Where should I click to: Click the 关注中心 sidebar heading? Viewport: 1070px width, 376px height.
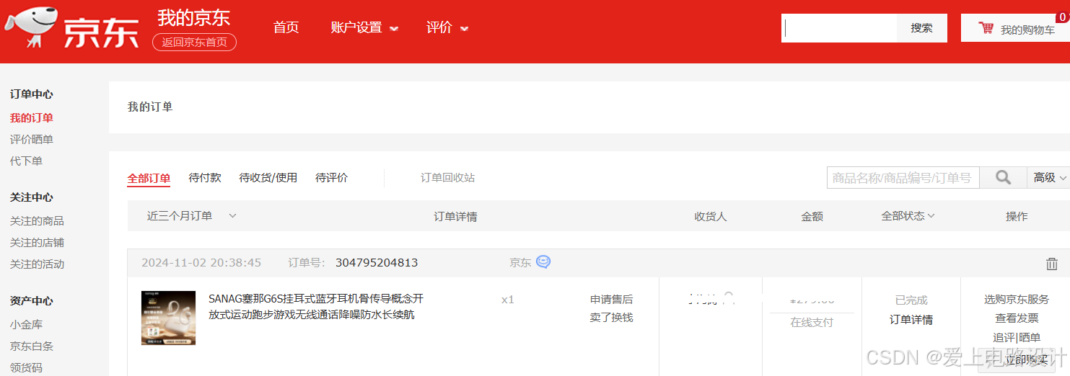(x=32, y=197)
